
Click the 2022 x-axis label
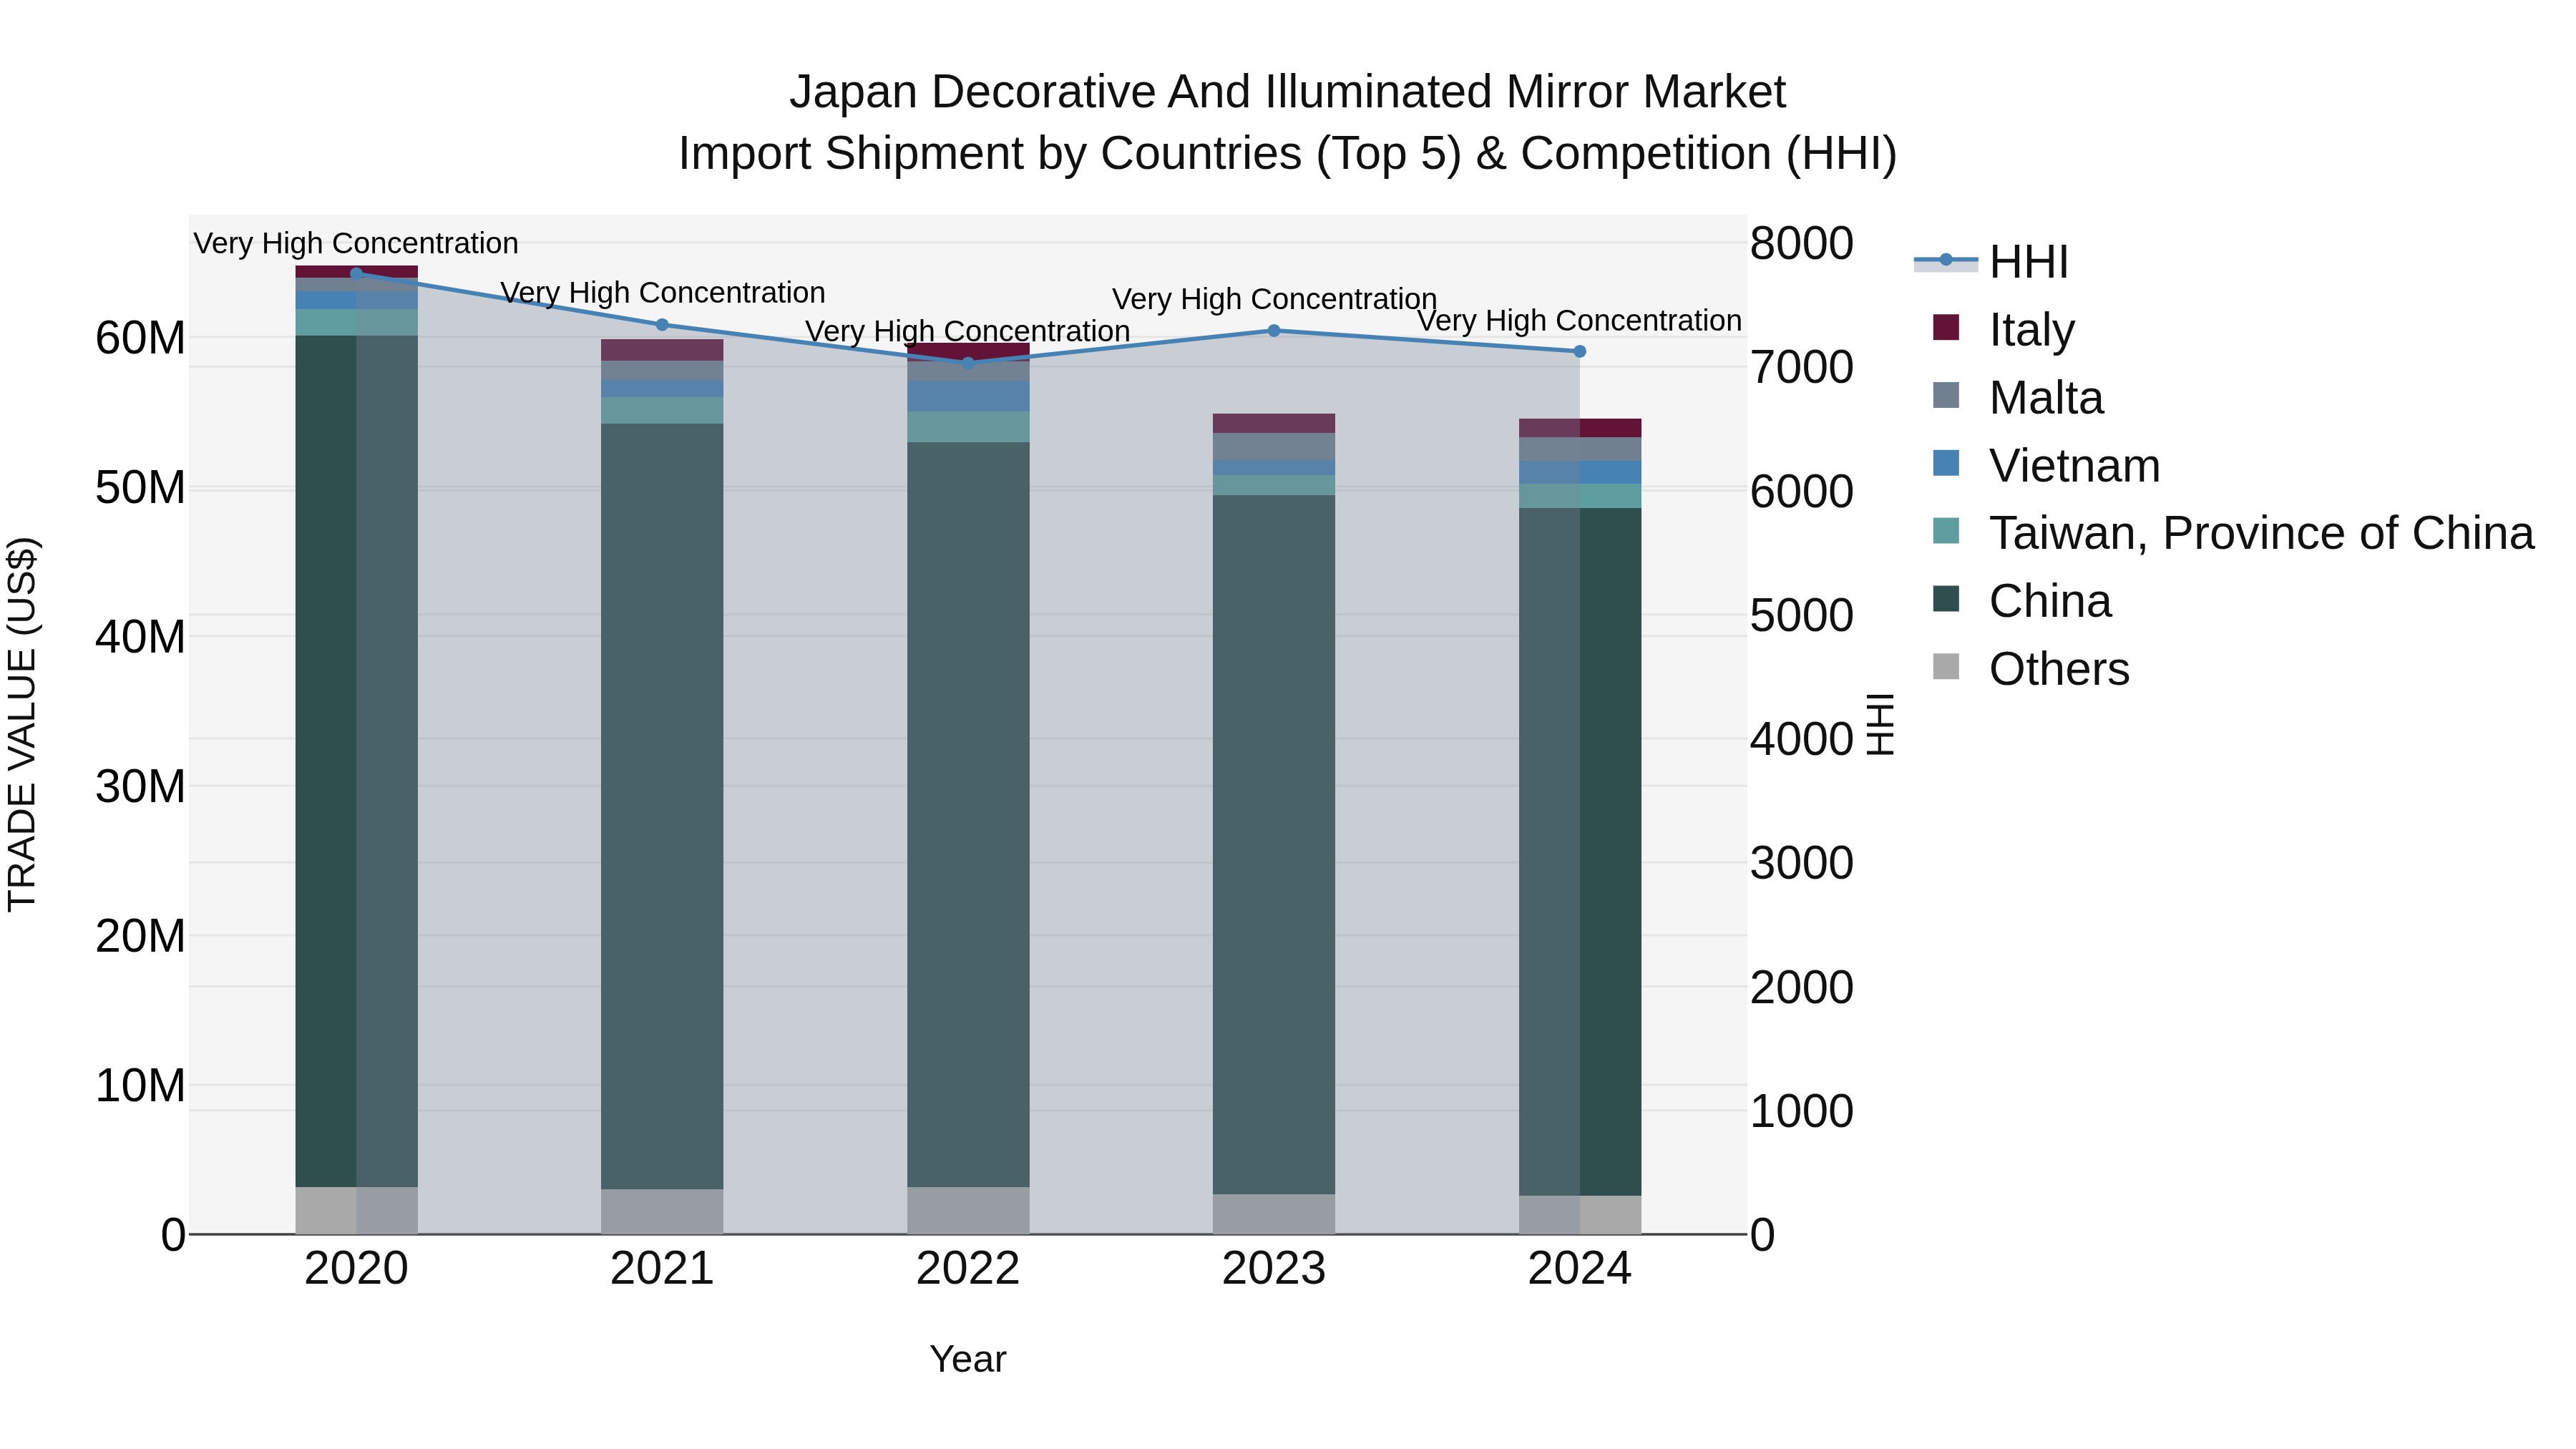point(968,1269)
